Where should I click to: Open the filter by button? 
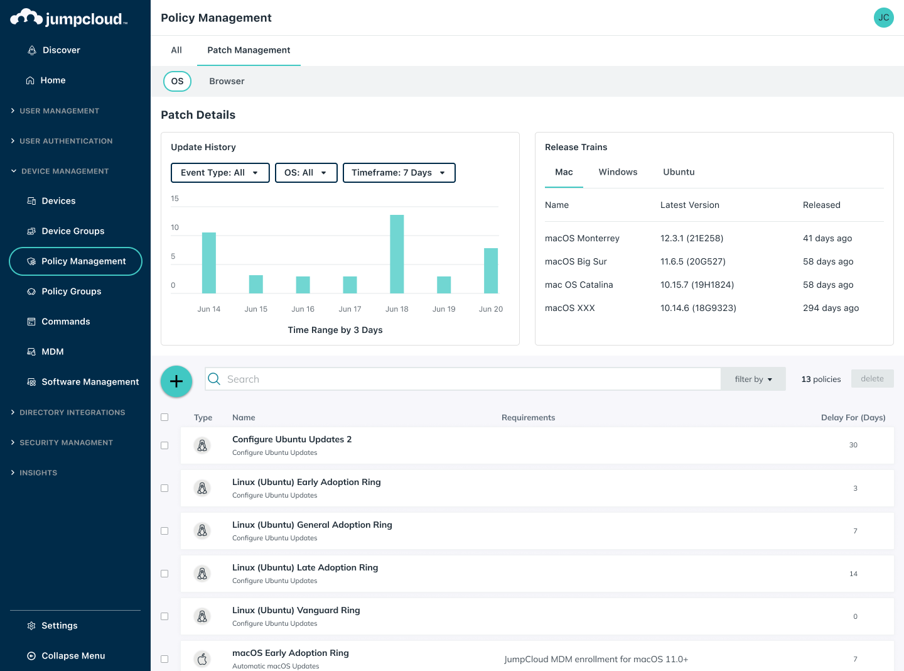click(x=753, y=379)
